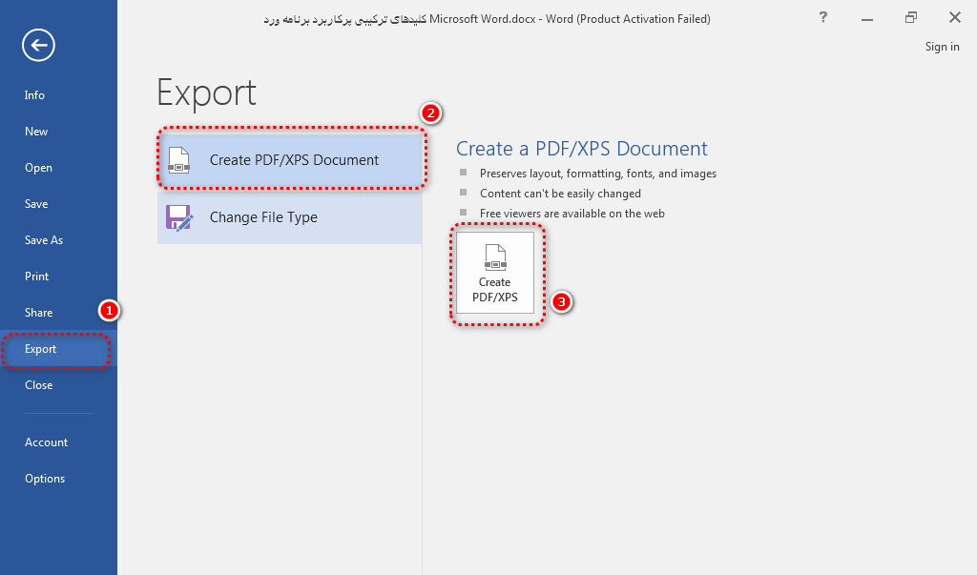
Task: Select Save As in sidebar
Action: tap(44, 240)
